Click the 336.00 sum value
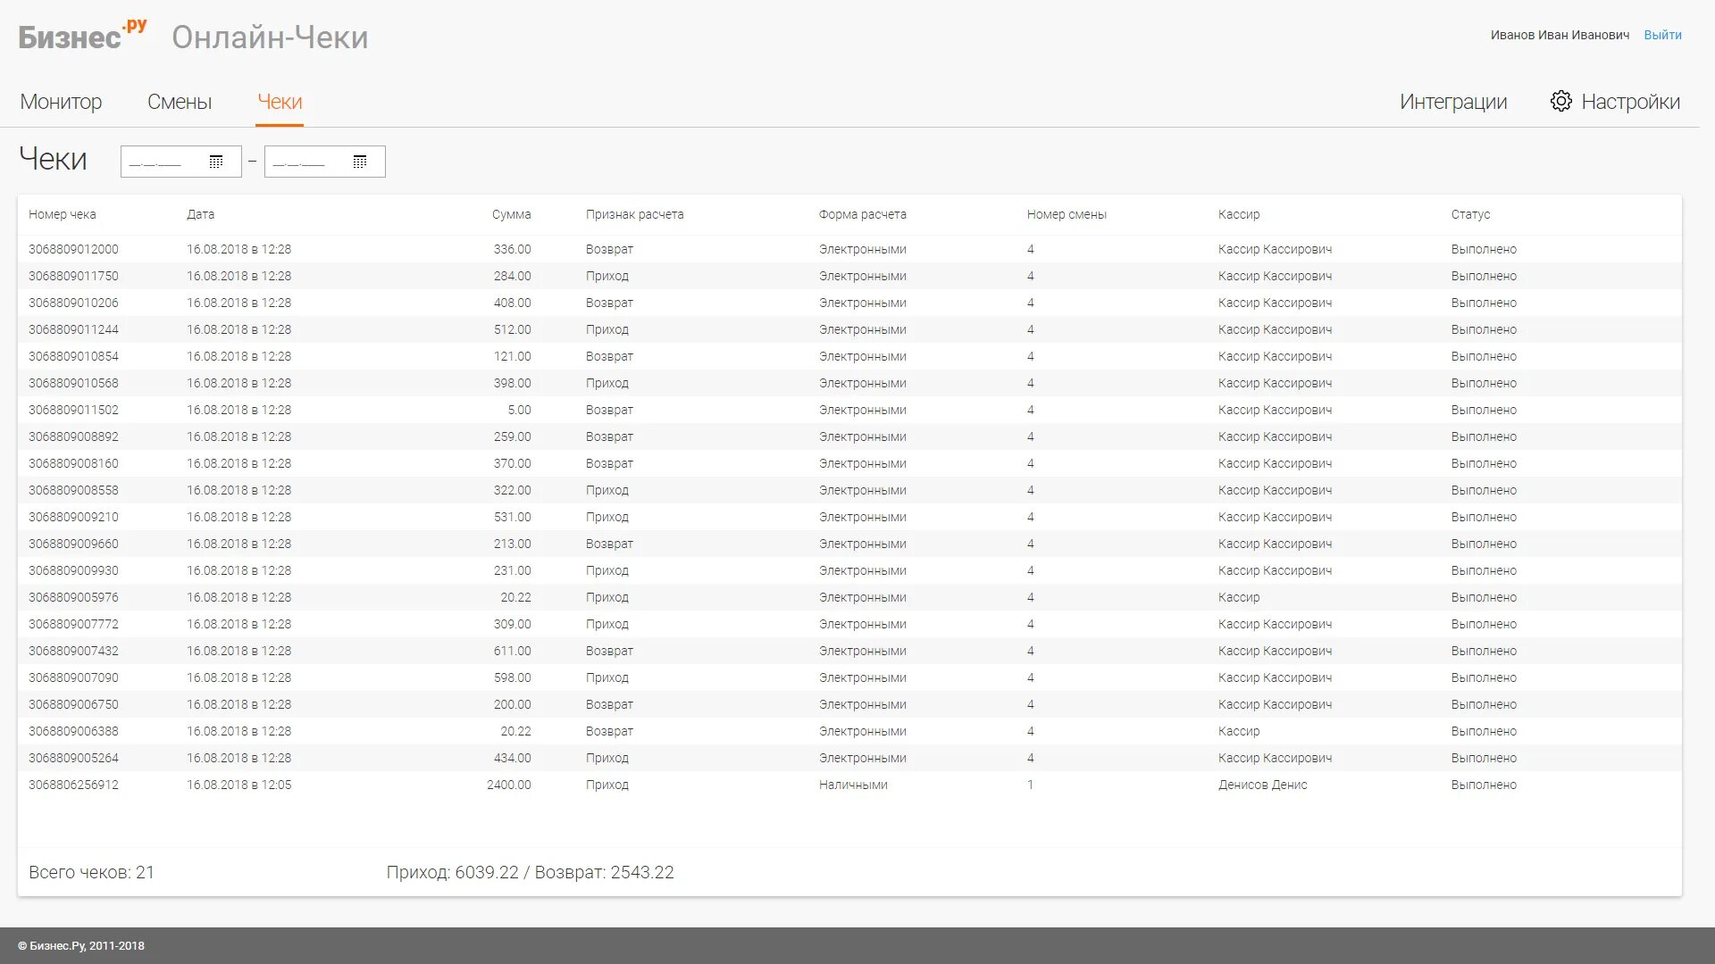The height and width of the screenshot is (964, 1715). point(512,249)
